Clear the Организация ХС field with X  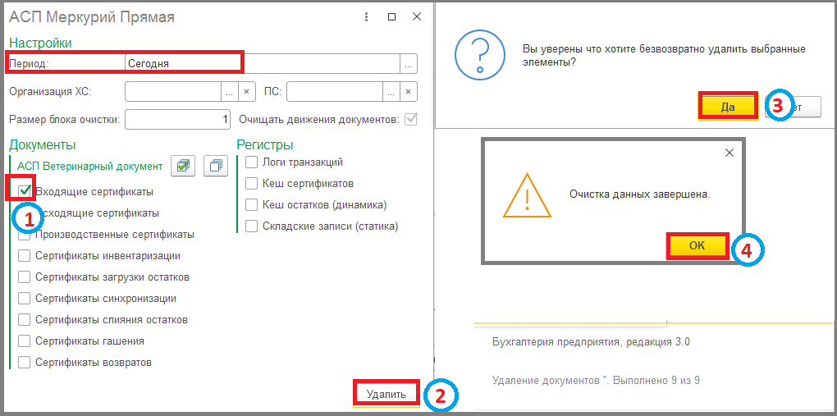(x=247, y=92)
